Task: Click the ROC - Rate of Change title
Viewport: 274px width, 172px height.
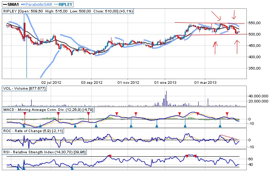Action: (x=33, y=131)
